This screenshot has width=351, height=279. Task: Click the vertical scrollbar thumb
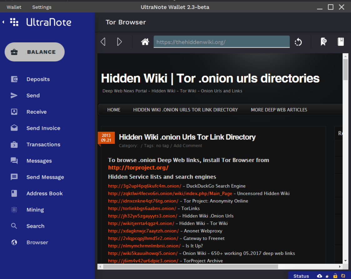coord(345,70)
